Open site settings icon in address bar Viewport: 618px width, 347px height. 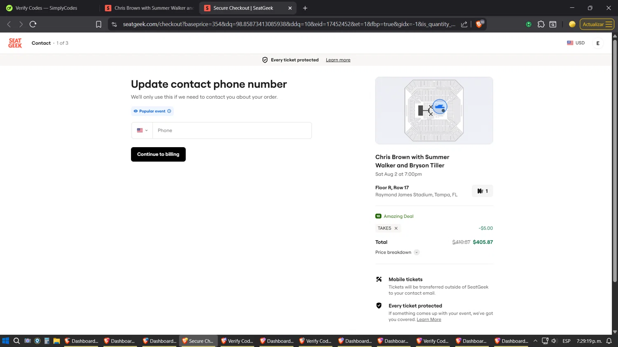click(115, 24)
